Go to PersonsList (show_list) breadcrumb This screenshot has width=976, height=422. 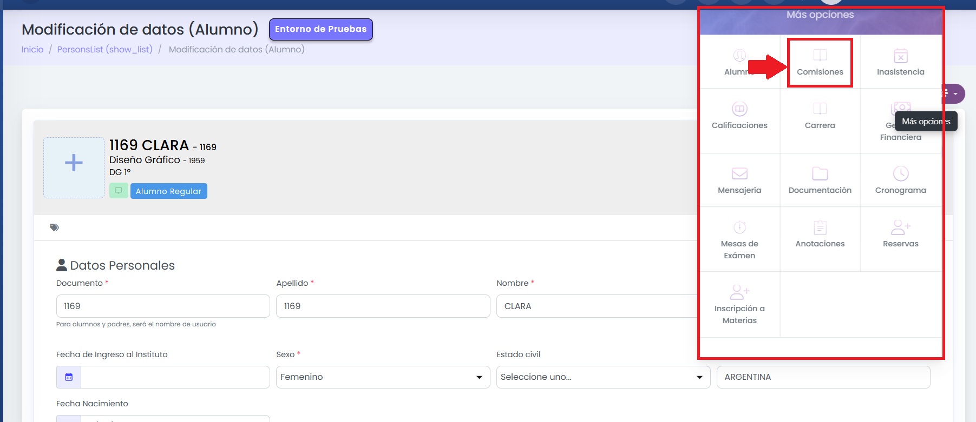point(105,49)
